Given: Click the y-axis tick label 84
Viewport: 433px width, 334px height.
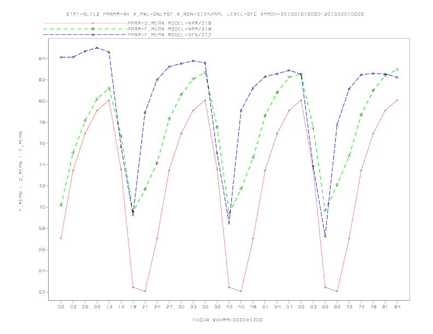Looking at the screenshot, I should coord(42,59).
